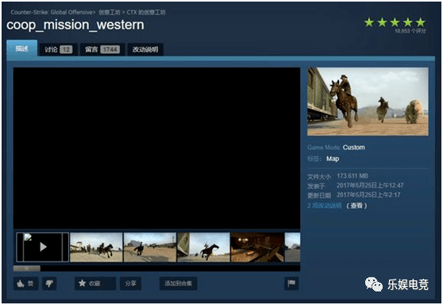Click the 添加到合集 add to collection button
This screenshot has height=305, width=443.
click(179, 284)
